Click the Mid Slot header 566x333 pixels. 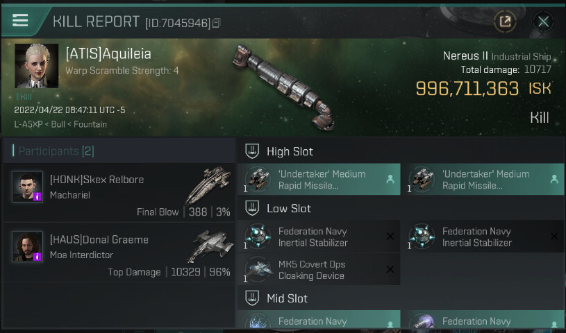coord(287,298)
